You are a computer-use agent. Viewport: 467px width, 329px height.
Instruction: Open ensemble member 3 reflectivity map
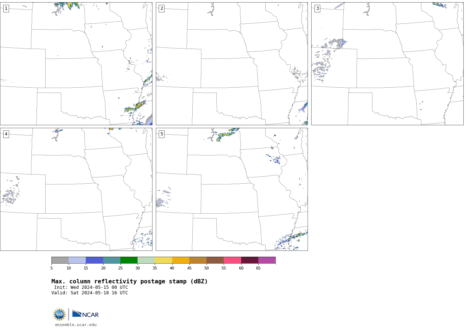point(387,64)
